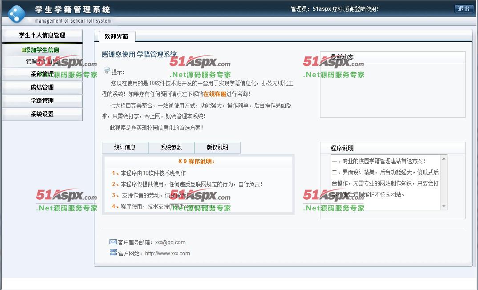The image size is (478, 290).
Task: Click scroll-up arrow in 程序说明 box
Action: tap(444, 159)
